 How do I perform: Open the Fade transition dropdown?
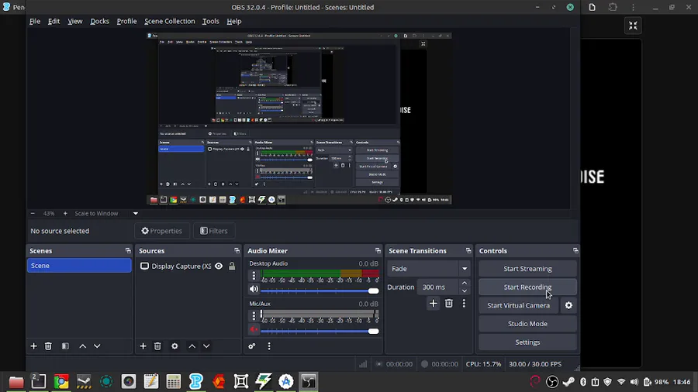pyautogui.click(x=429, y=269)
